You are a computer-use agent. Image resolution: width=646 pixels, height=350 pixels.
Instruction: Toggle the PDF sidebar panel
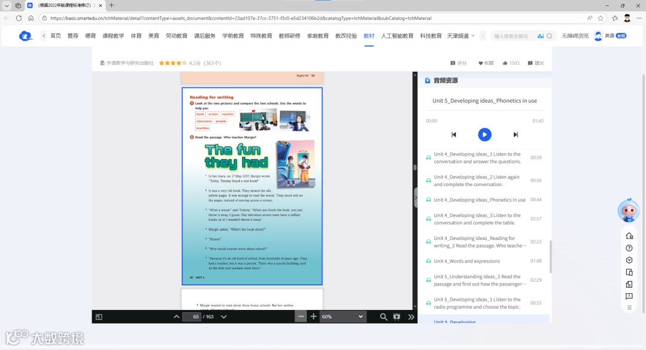pyautogui.click(x=99, y=316)
